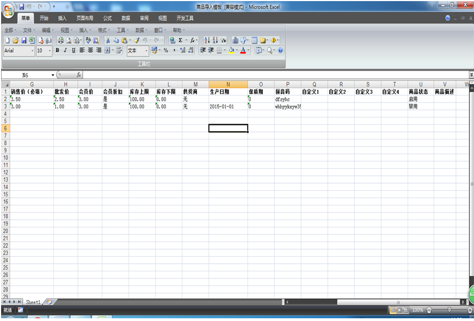Open the Arial font name dropdown
474x321 pixels.
click(x=33, y=51)
